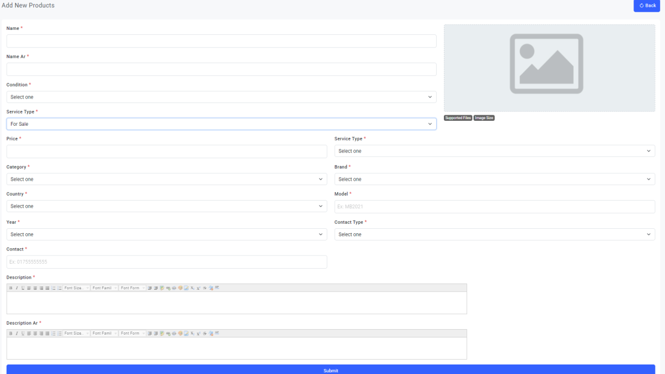The height and width of the screenshot is (374, 665).
Task: Open text color palette in Description editor
Action: 180,288
